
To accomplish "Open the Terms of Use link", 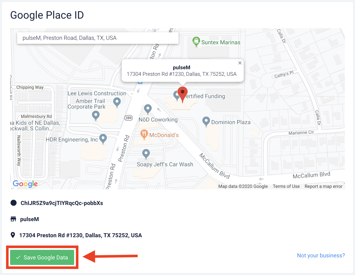I will [286, 186].
